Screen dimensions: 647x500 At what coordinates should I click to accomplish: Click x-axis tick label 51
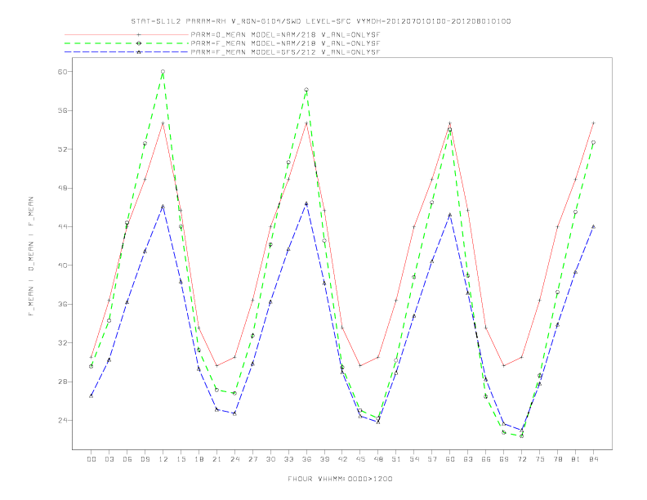[x=396, y=459]
